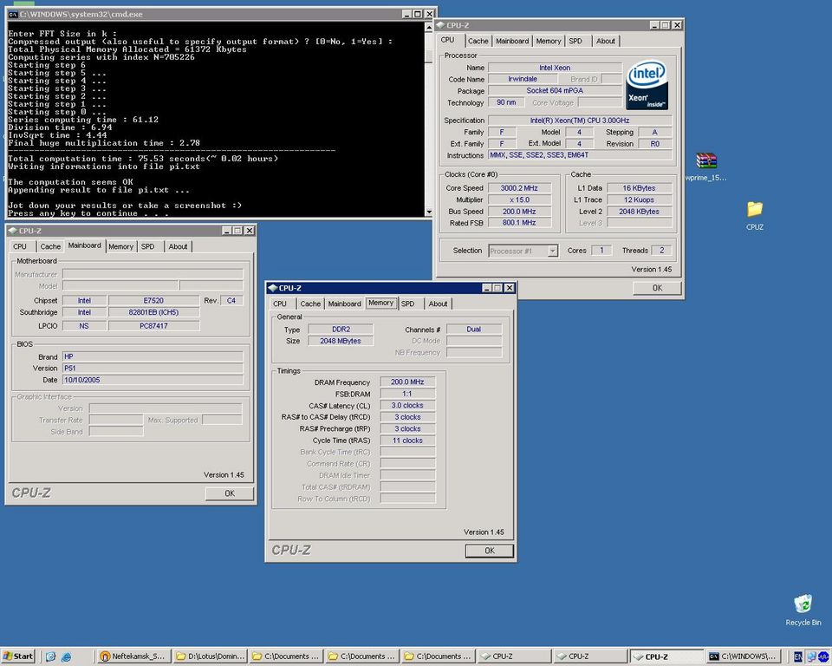Click OK in the Mainboard CPU-Z window
The image size is (832, 666).
[229, 493]
